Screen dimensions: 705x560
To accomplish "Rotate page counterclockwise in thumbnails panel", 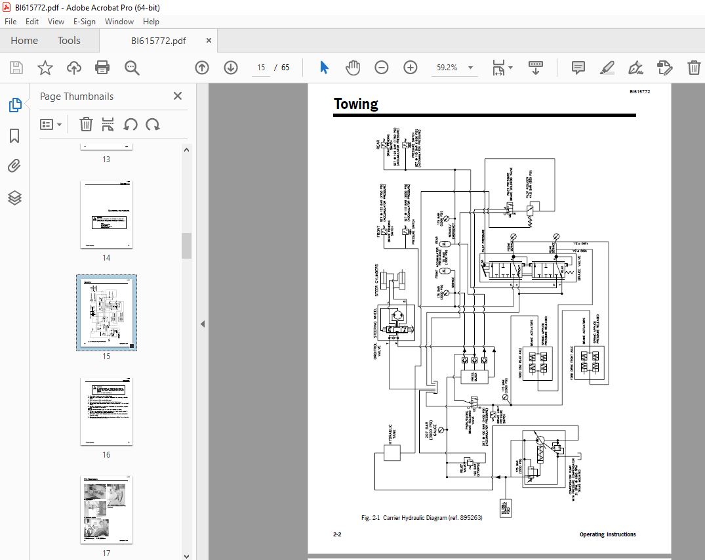I will point(131,124).
